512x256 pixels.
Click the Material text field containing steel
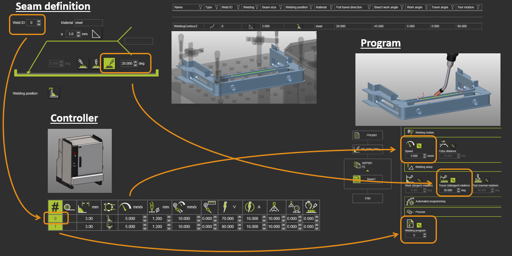point(88,23)
